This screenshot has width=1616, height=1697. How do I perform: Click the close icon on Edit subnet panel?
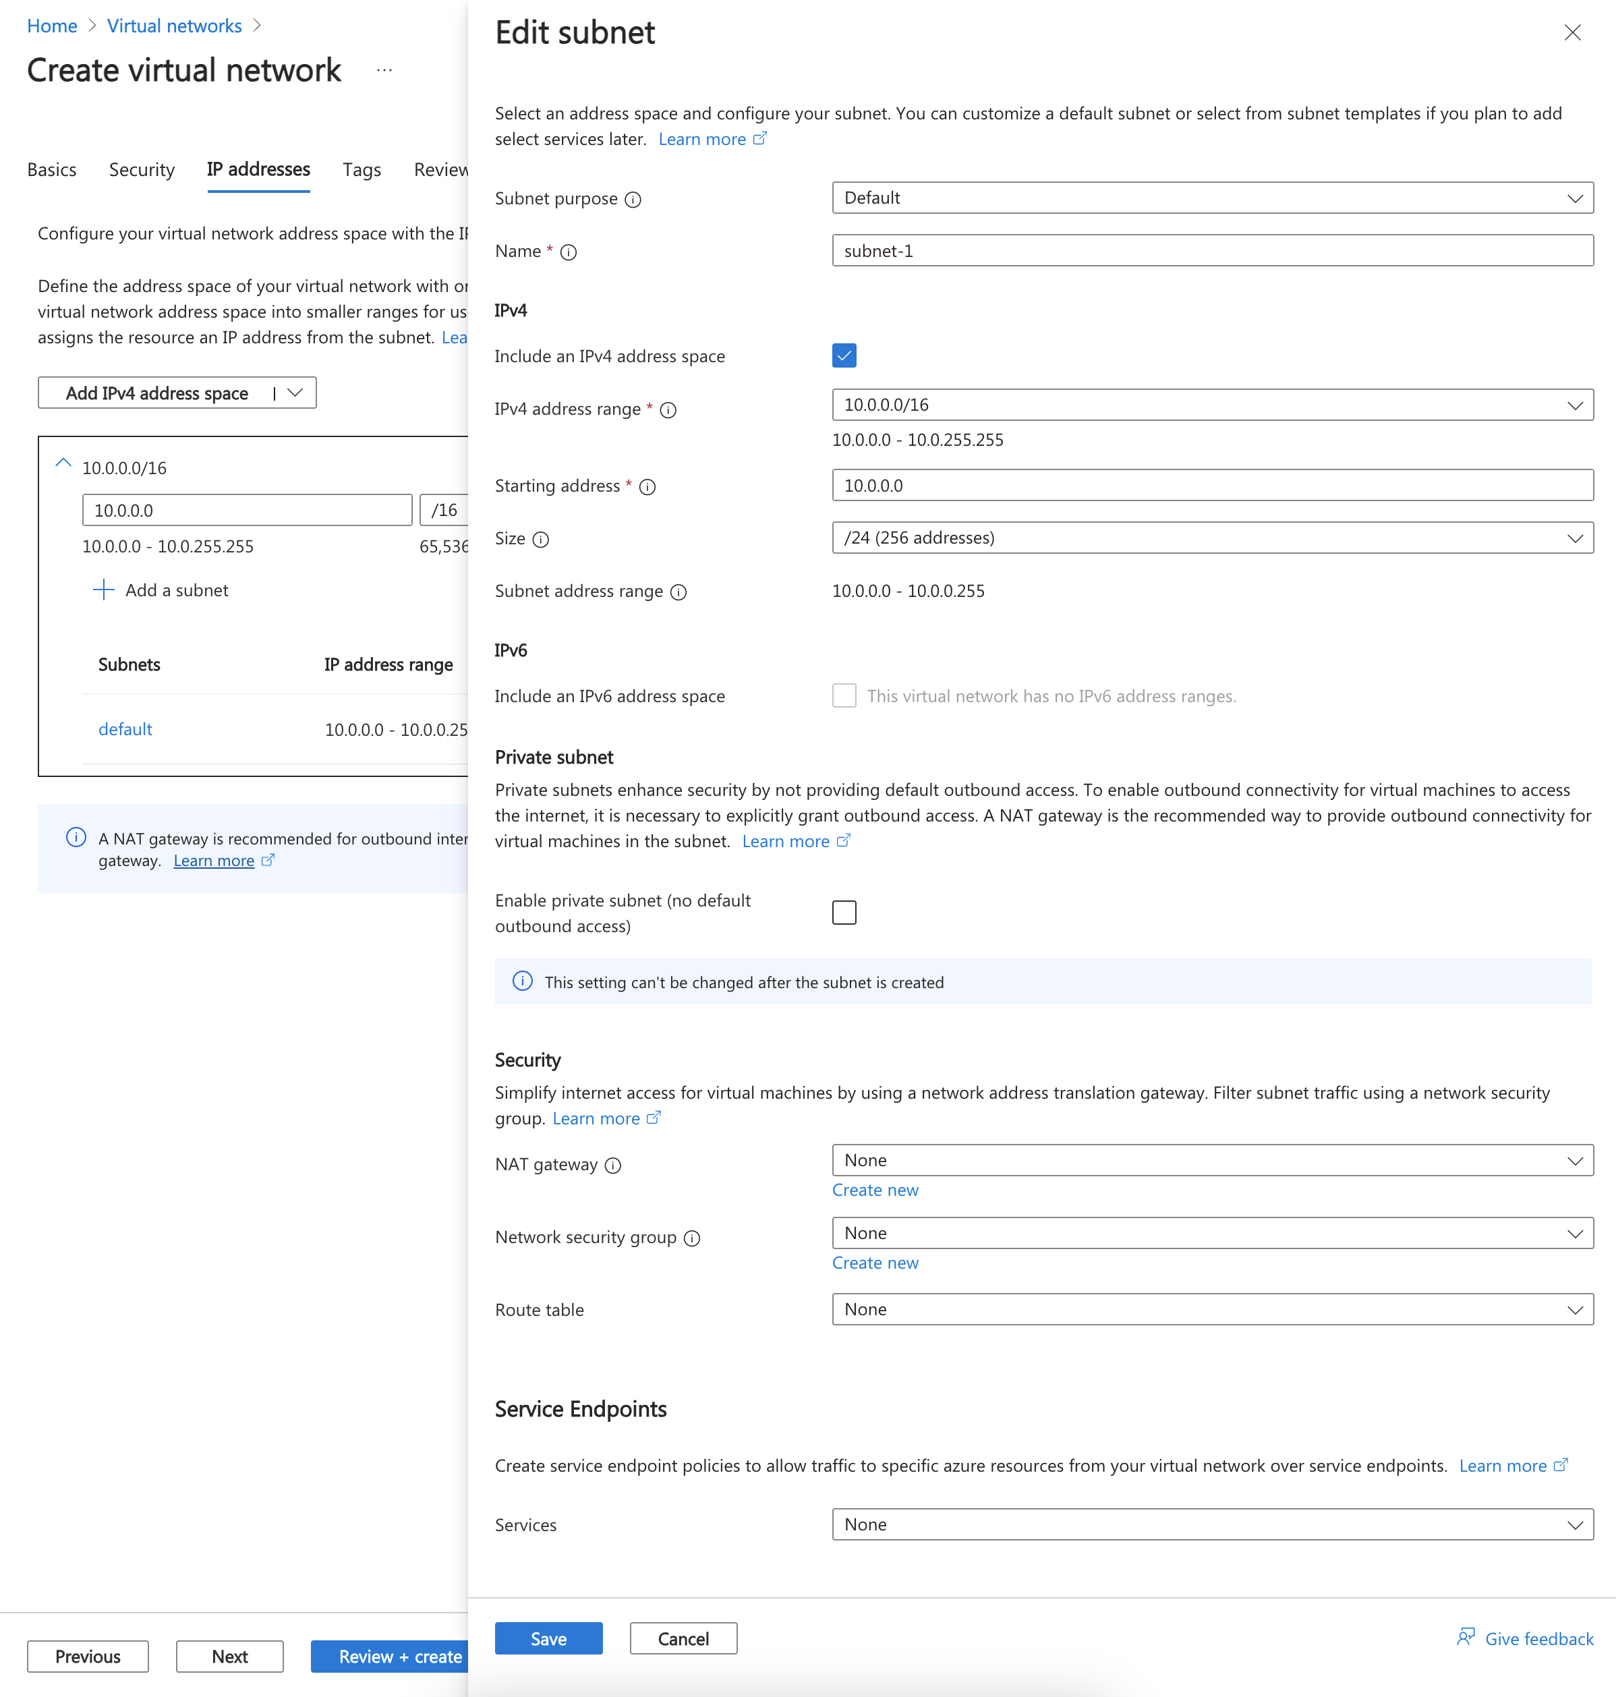pyautogui.click(x=1571, y=32)
